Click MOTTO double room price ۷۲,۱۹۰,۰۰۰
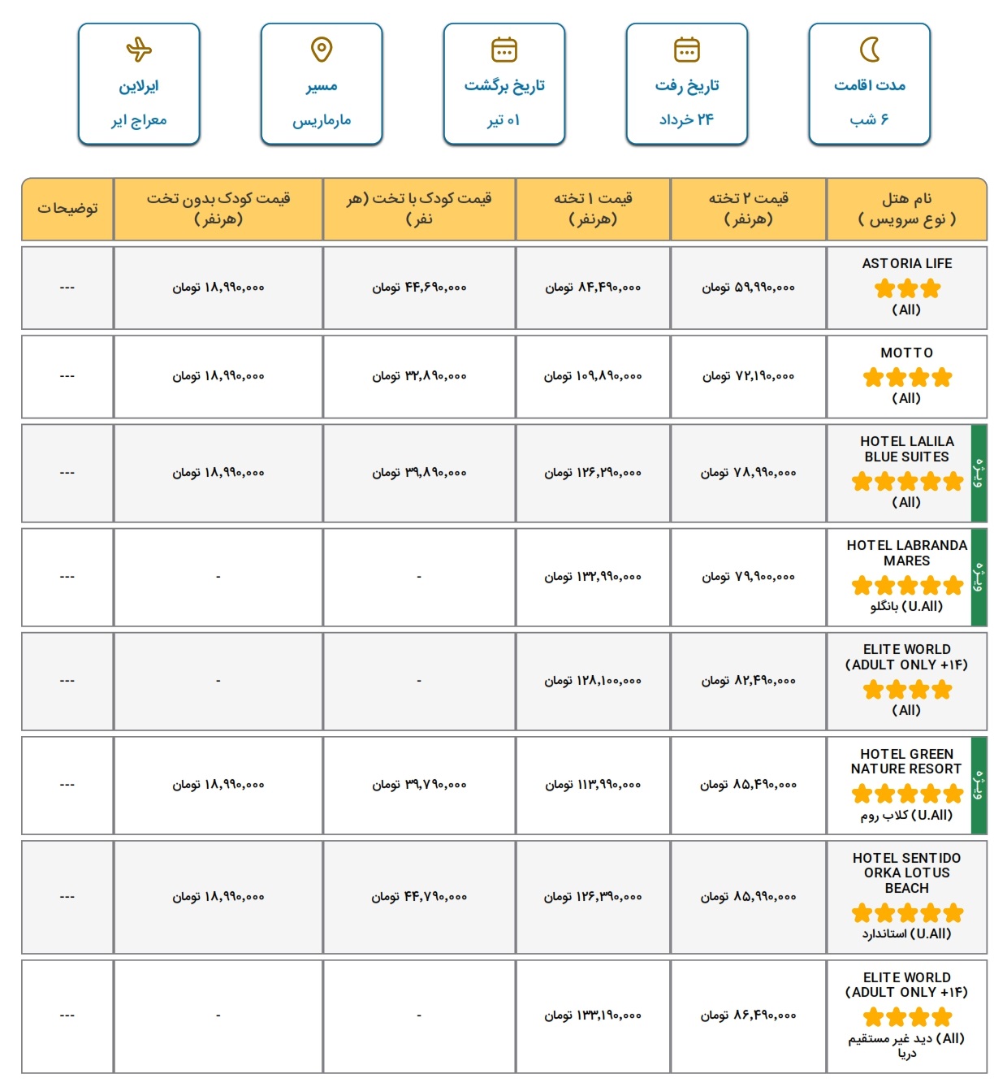Viewport: 1007px width, 1087px height. coord(749,376)
